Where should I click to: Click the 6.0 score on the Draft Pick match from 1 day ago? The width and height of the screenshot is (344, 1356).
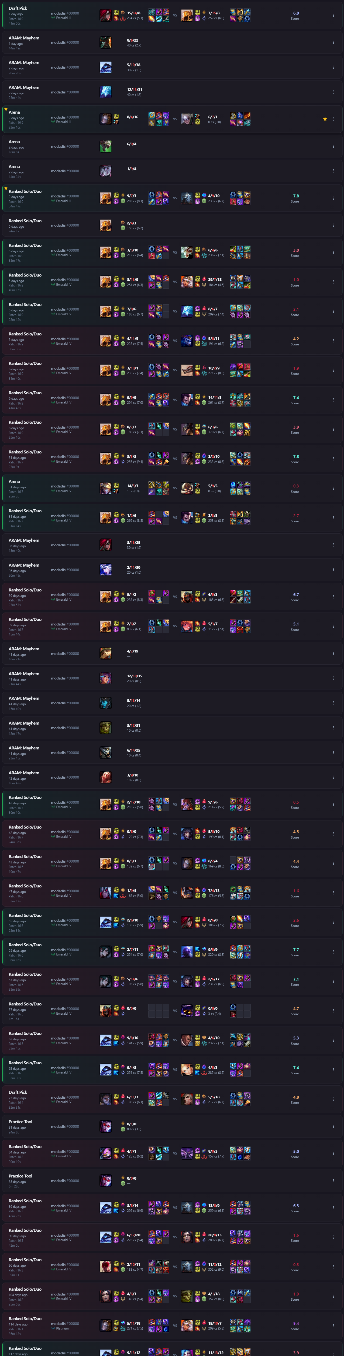[x=296, y=13]
